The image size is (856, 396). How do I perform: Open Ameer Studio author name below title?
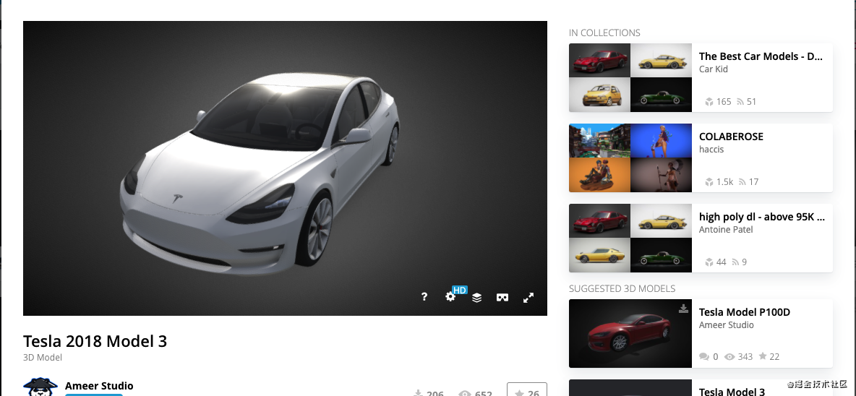(x=99, y=386)
